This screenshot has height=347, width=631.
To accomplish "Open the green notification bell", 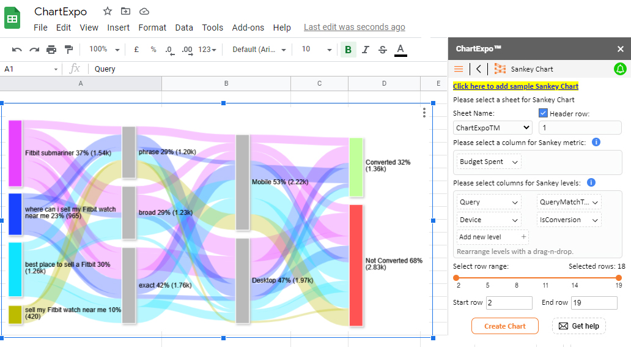I will click(x=620, y=69).
